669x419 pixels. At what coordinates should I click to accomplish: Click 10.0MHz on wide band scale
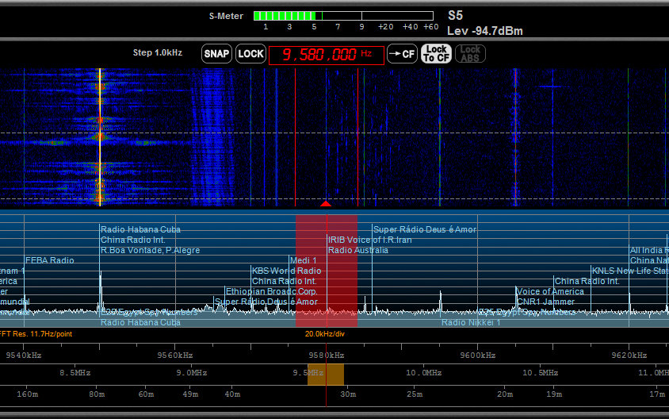(423, 373)
